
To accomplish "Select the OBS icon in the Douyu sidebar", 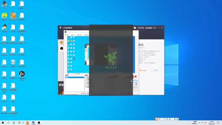I will click(x=61, y=48).
